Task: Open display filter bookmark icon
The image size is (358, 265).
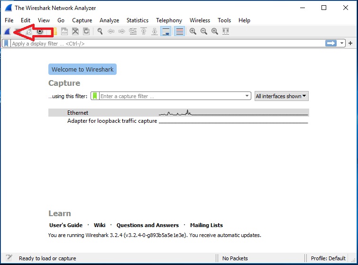Action: [6, 43]
